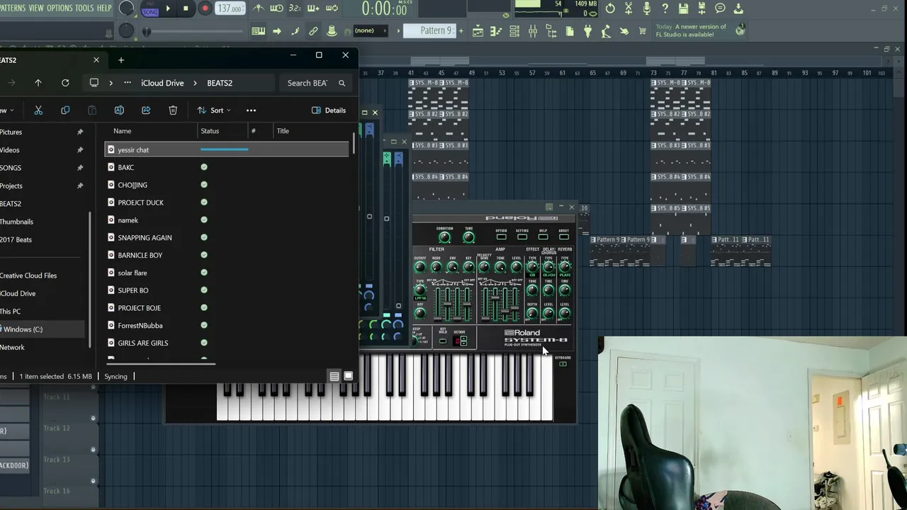The image size is (907, 510).
Task: Click the one-click audio recording microphone icon
Action: [647, 8]
